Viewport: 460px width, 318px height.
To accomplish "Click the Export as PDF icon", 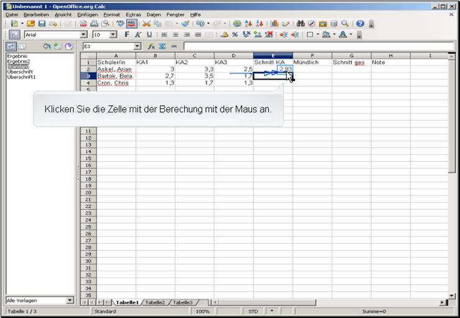I will coord(83,23).
